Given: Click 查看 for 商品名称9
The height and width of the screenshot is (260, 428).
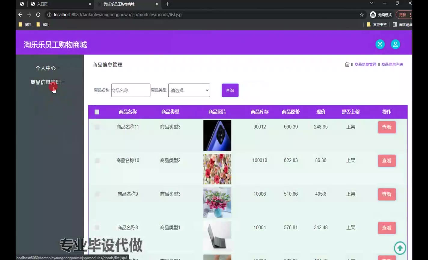Looking at the screenshot, I should click(387, 194).
